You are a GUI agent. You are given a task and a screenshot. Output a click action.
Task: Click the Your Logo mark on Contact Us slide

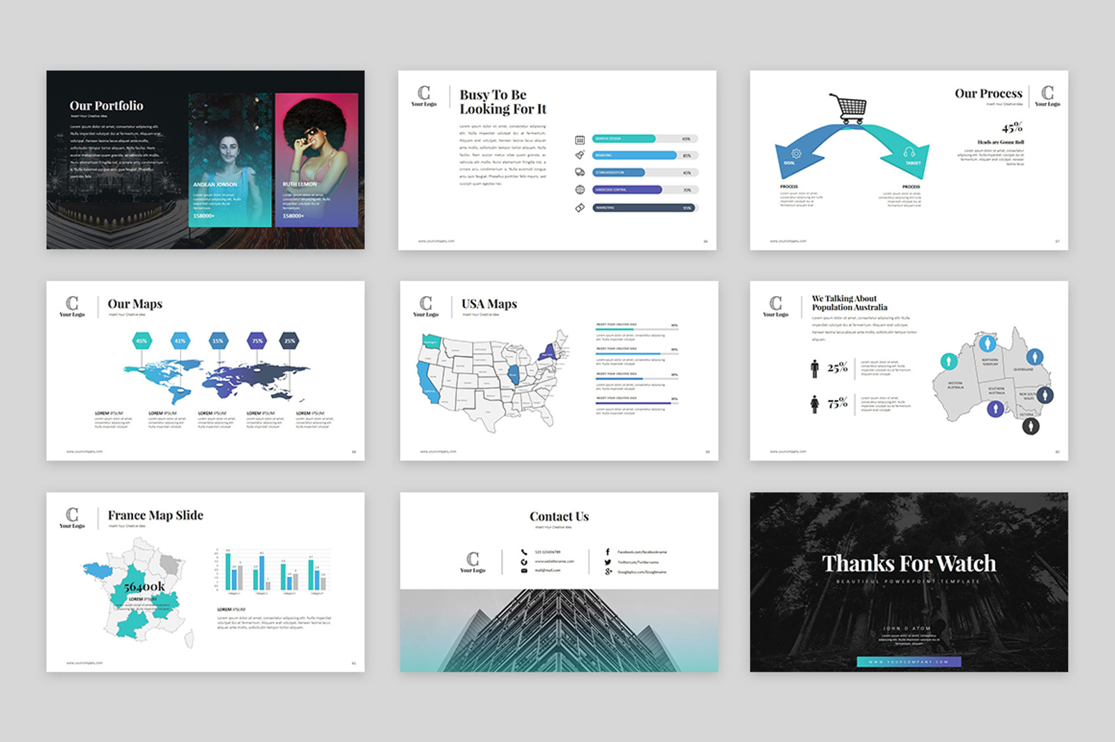472,562
